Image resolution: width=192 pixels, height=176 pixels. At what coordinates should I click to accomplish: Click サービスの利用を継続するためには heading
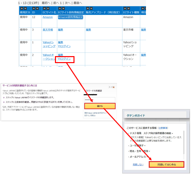20,85
